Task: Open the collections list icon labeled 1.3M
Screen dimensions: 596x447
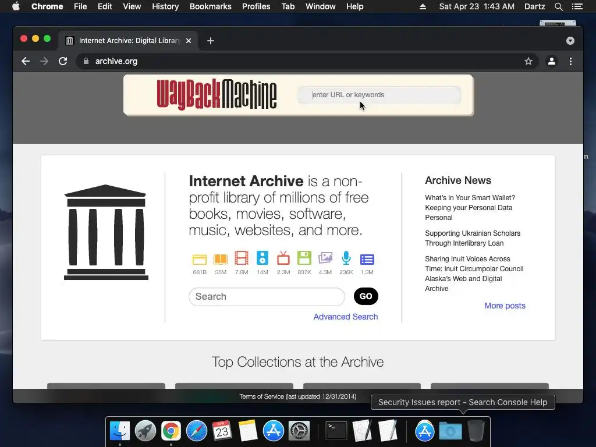Action: tap(367, 260)
